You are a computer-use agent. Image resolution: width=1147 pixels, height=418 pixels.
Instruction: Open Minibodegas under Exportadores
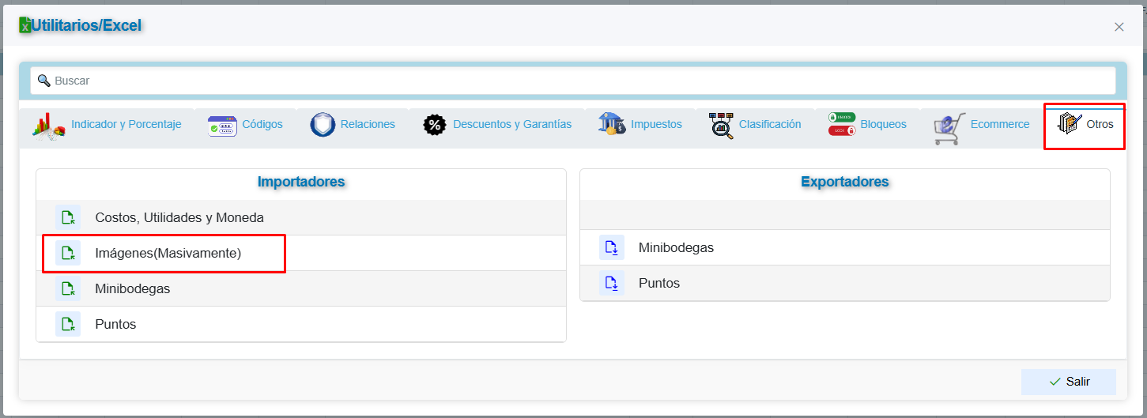845,247
